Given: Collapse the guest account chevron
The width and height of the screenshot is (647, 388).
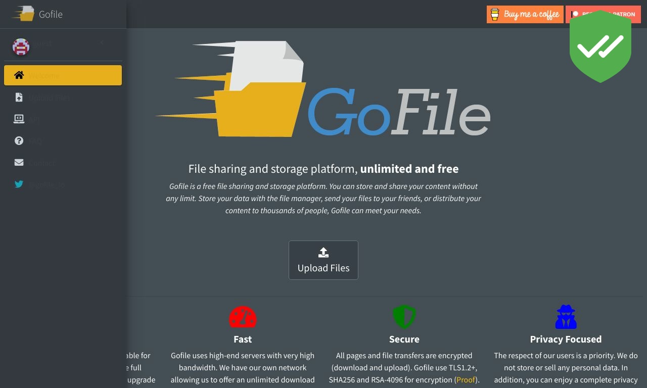Looking at the screenshot, I should [x=102, y=43].
